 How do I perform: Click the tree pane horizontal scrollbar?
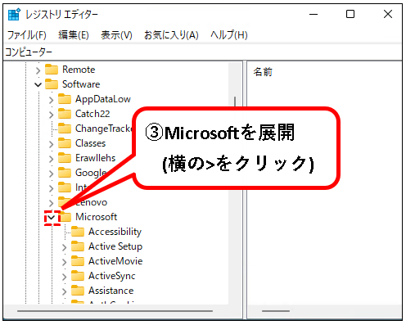point(115,311)
